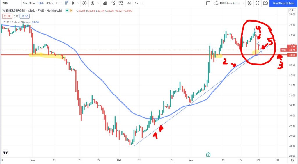
Task: Click the green E earnings marker
Action: pyautogui.click(x=208, y=154)
